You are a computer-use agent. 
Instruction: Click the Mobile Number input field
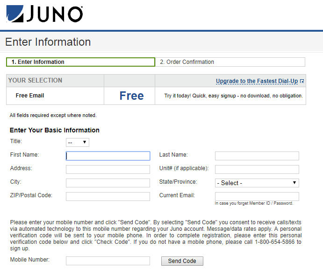tap(108, 261)
